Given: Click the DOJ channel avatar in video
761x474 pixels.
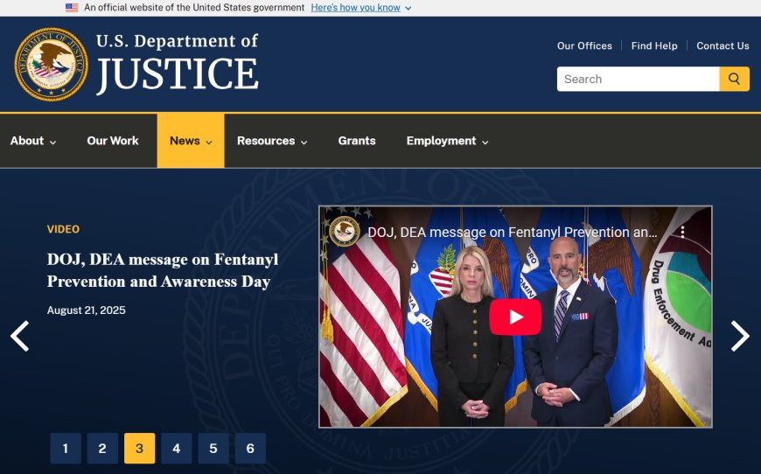Looking at the screenshot, I should pos(345,232).
